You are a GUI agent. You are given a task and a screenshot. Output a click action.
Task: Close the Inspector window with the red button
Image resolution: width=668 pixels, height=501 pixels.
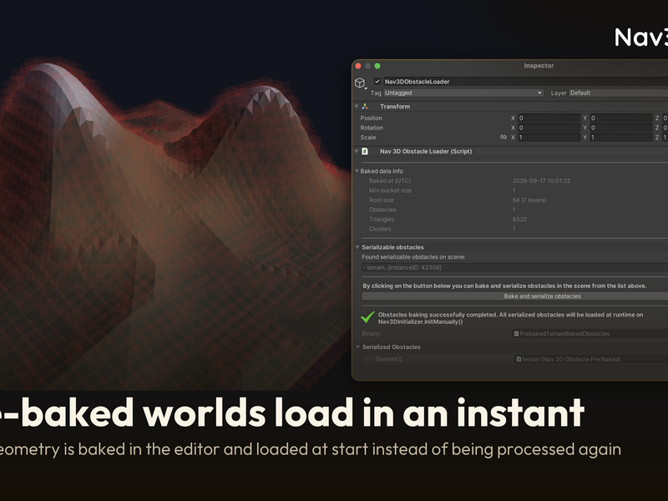tap(358, 66)
